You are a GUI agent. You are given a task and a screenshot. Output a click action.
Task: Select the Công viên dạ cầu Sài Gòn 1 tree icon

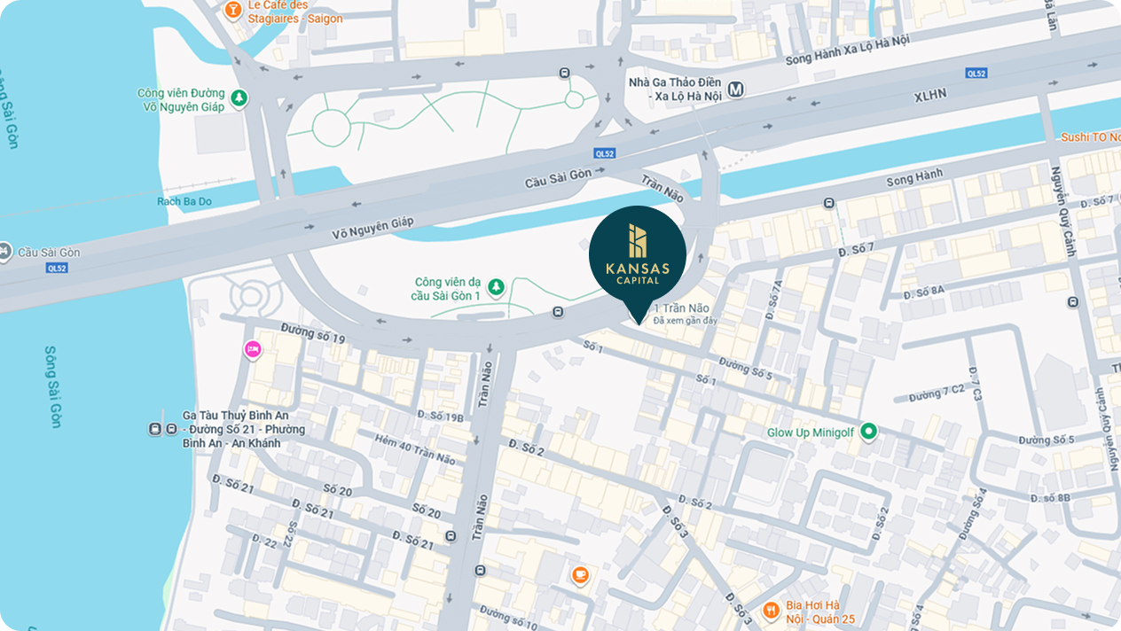pos(496,287)
